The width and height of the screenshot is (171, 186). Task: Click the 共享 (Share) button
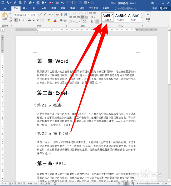pos(164,8)
